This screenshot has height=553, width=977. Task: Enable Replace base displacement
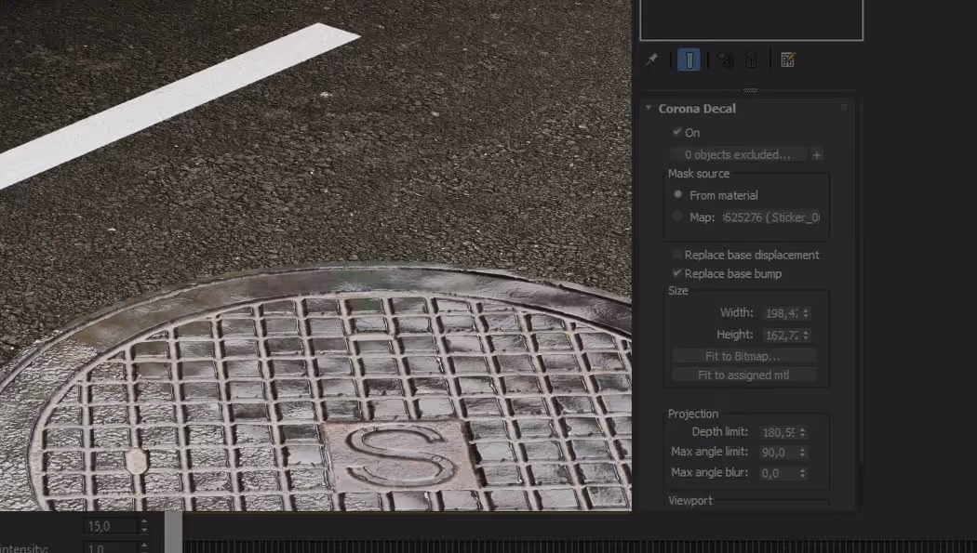675,255
